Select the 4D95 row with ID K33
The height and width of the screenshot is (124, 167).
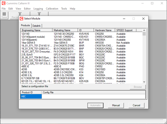click(81, 69)
